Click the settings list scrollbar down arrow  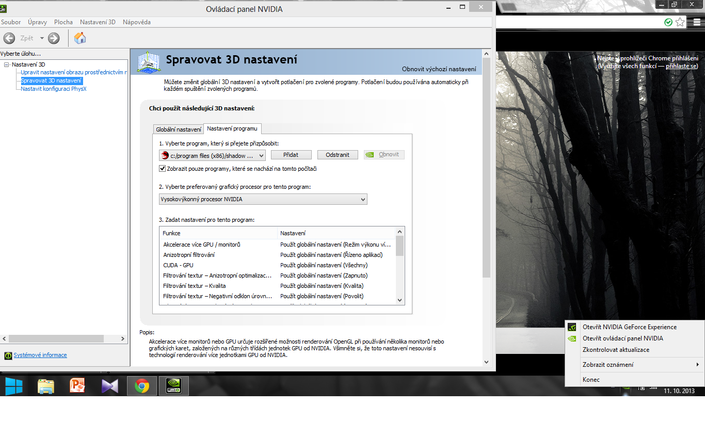pyautogui.click(x=400, y=300)
